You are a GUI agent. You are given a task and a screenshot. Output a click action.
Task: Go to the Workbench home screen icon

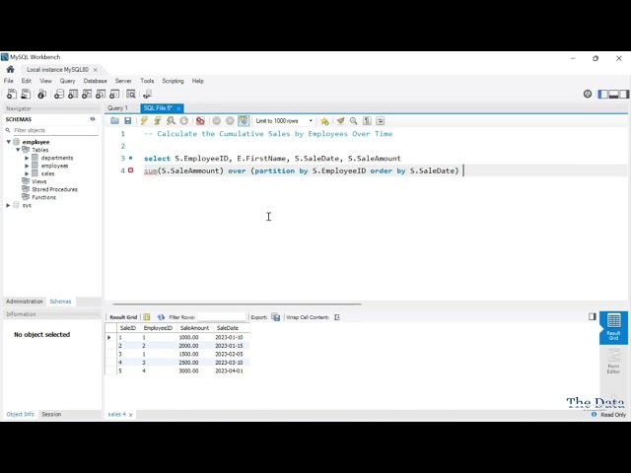click(10, 69)
